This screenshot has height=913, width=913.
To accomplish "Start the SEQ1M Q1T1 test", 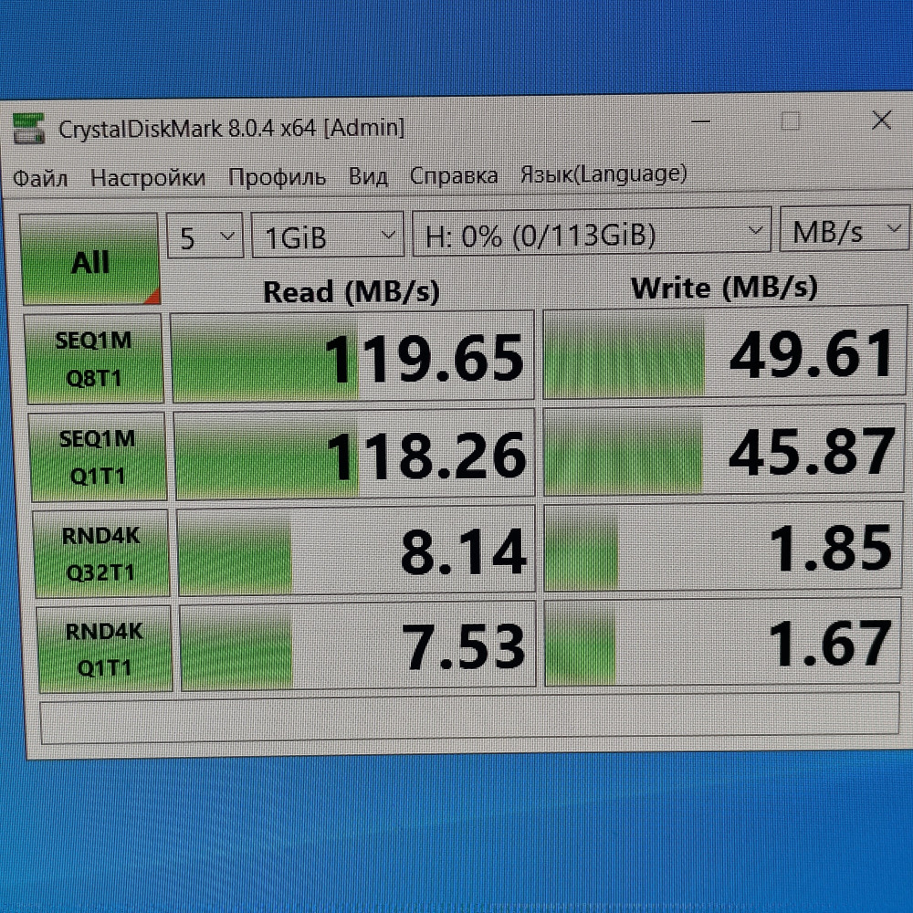I will [x=98, y=457].
